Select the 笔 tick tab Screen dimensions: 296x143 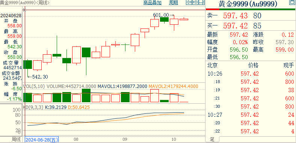click(x=212, y=139)
